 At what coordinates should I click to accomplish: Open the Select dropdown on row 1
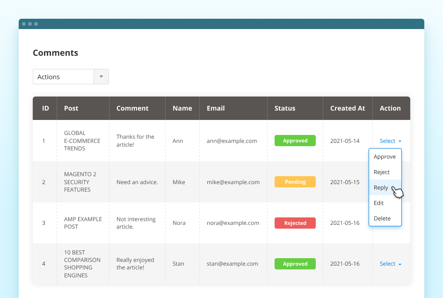(390, 141)
